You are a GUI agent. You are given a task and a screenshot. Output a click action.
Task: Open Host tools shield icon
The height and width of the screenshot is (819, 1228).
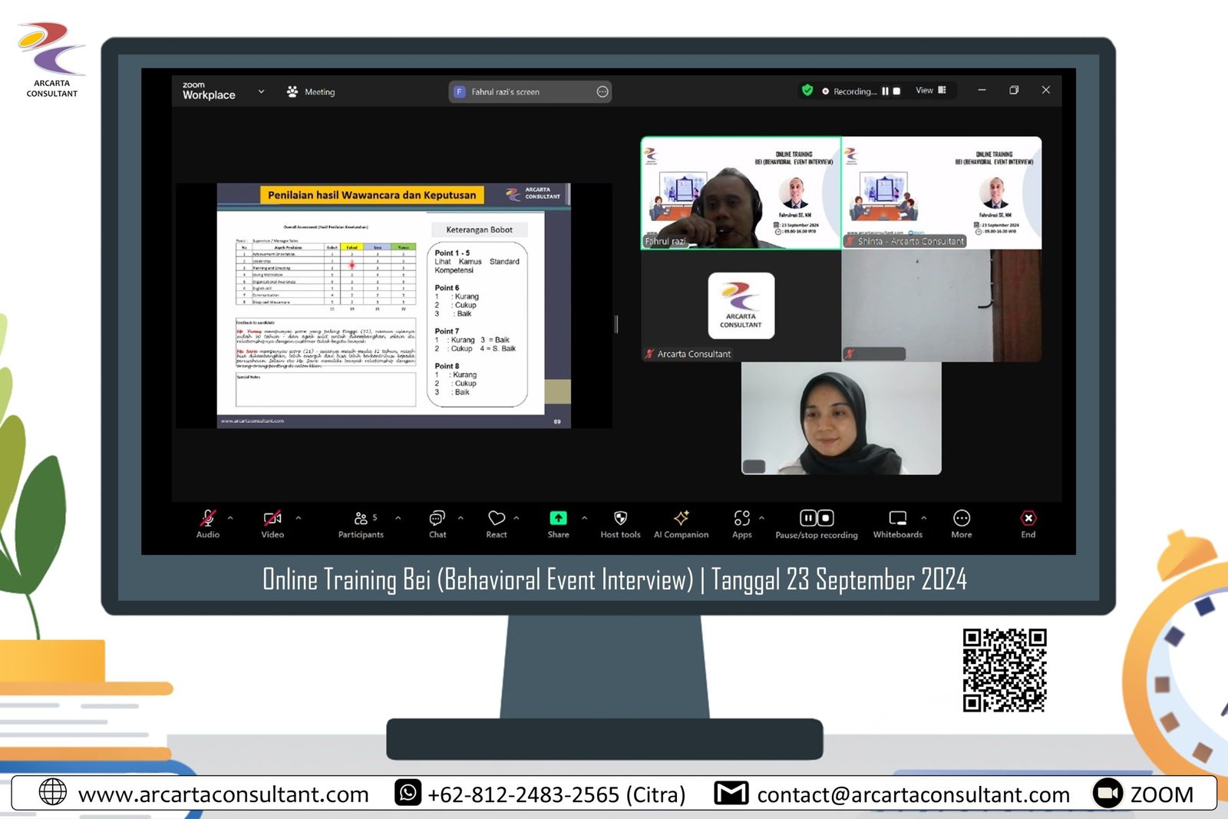click(x=620, y=519)
